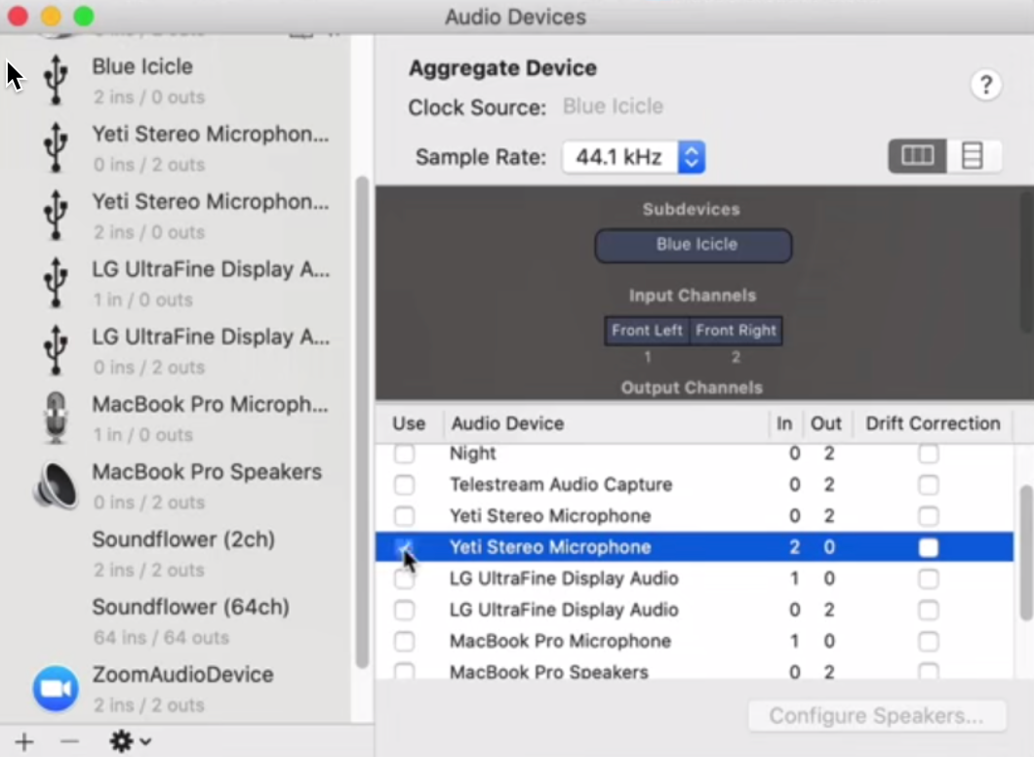
Task: Open the gear action menu
Action: tap(130, 741)
